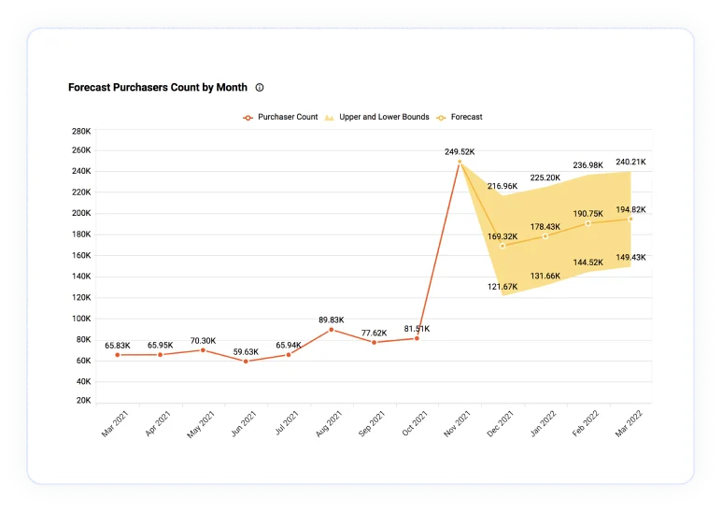The image size is (722, 511).
Task: Select the 59.63K data label
Action: pos(246,352)
